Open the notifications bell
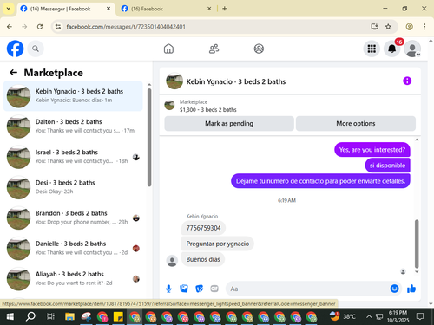This screenshot has height=325, width=434. (x=391, y=49)
